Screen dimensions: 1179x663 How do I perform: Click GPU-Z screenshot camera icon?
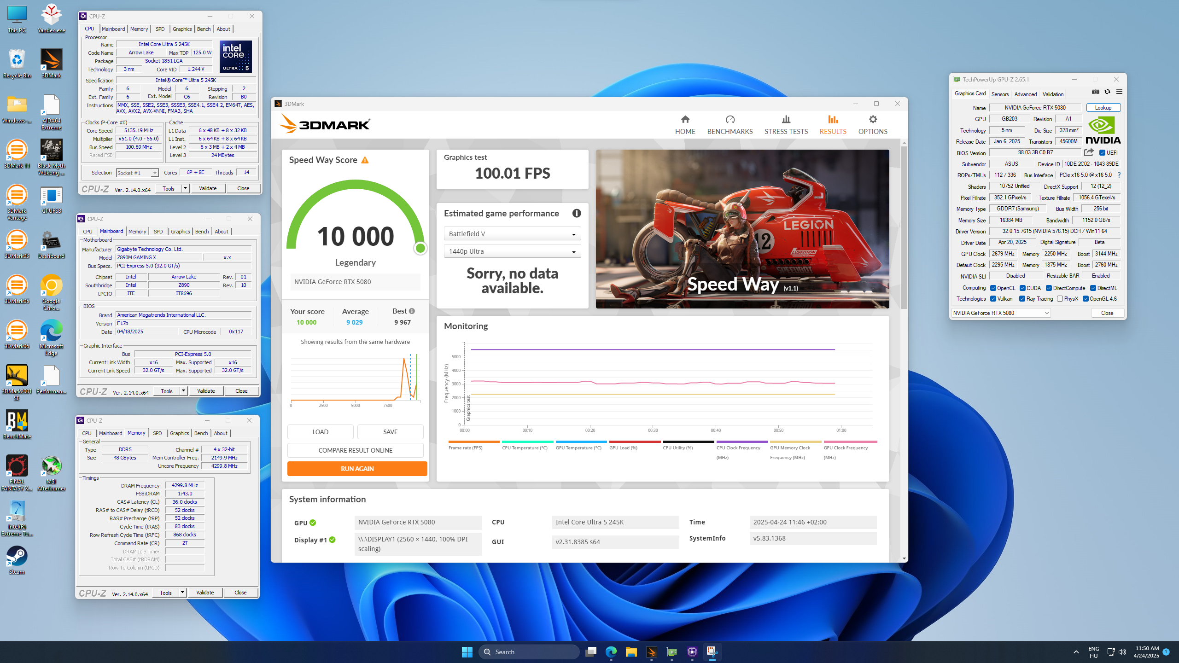tap(1096, 92)
